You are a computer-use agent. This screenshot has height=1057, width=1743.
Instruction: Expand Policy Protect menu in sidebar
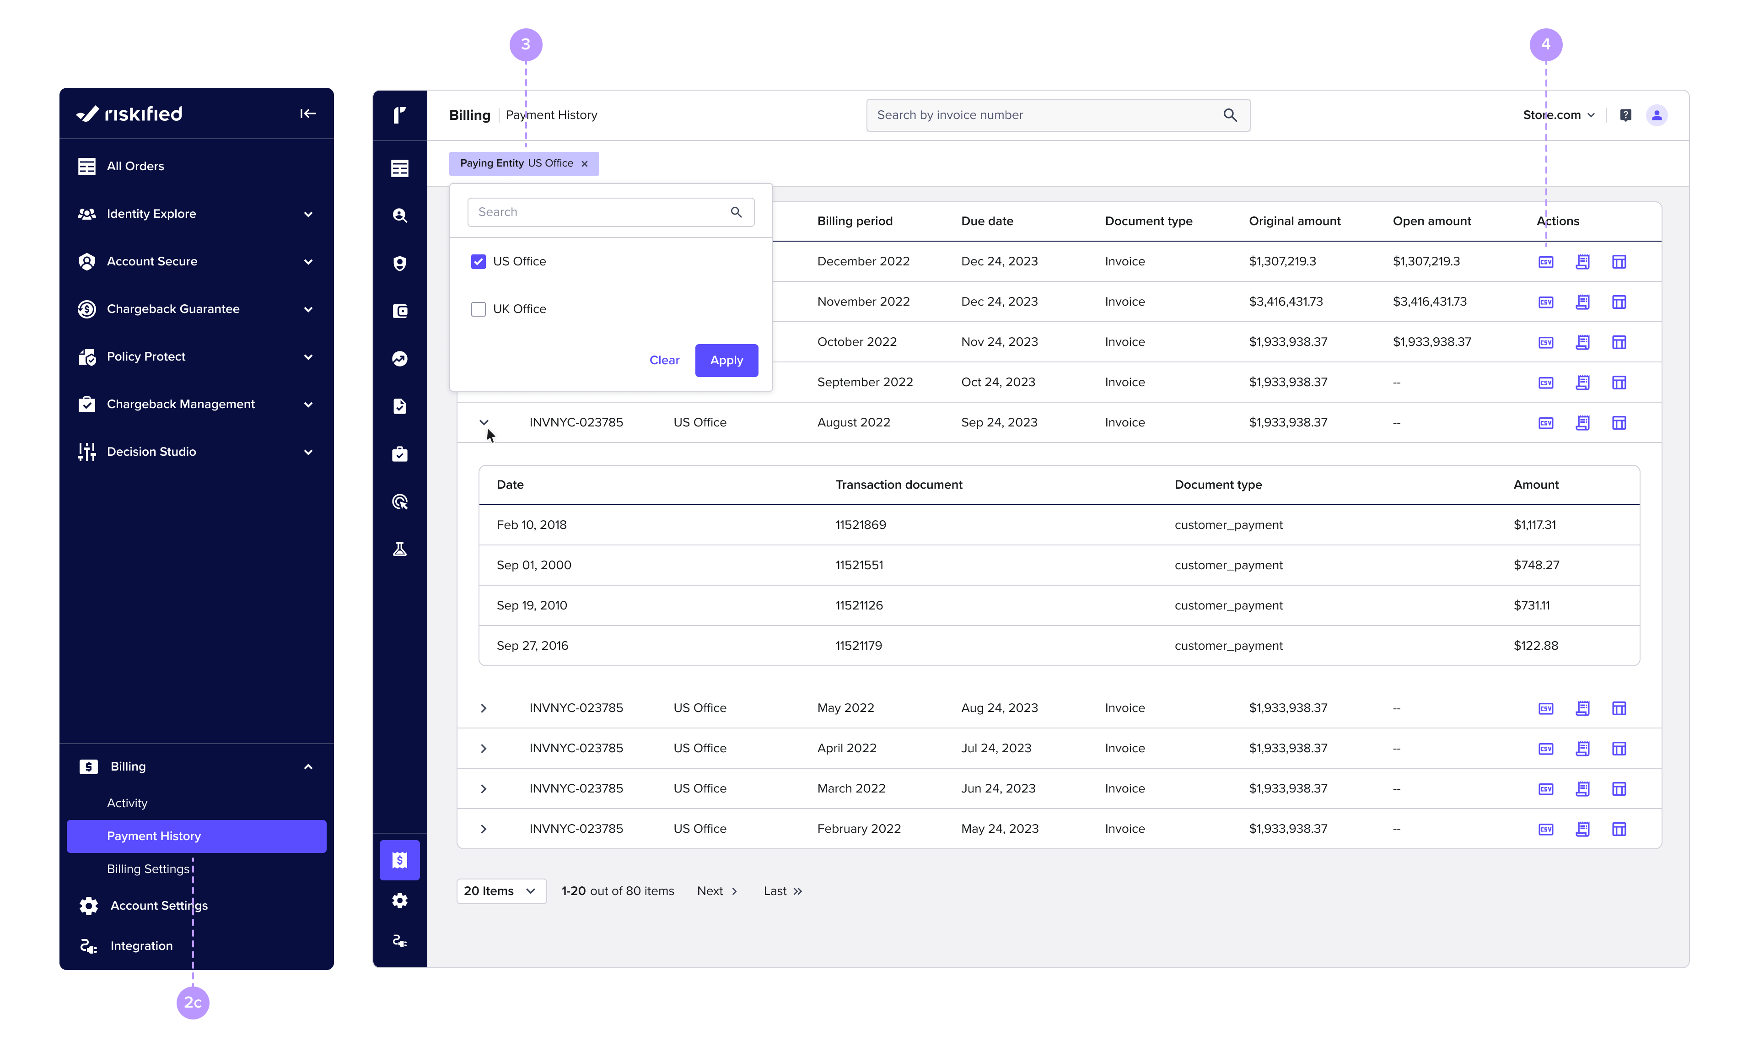(308, 356)
